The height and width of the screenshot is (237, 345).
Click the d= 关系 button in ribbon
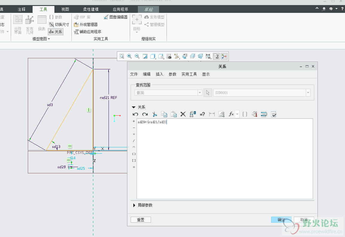[56, 32]
